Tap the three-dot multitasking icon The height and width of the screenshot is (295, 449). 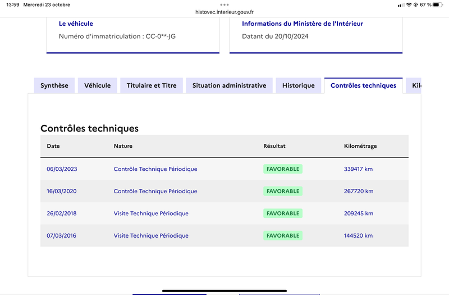click(224, 4)
